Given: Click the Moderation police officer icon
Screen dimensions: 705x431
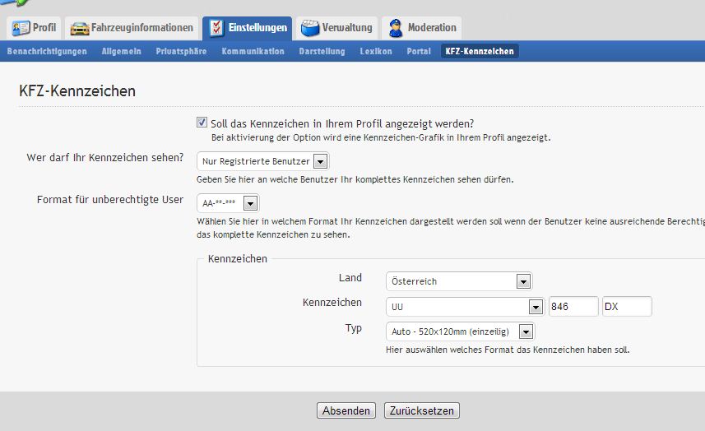Looking at the screenshot, I should coord(397,28).
